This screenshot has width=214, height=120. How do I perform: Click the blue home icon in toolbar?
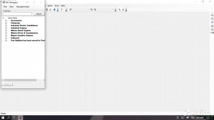[55, 10]
